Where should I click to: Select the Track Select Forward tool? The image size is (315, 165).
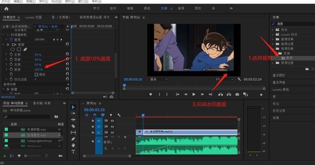(73, 113)
